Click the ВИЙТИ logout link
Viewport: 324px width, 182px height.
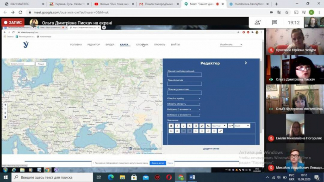[175, 44]
